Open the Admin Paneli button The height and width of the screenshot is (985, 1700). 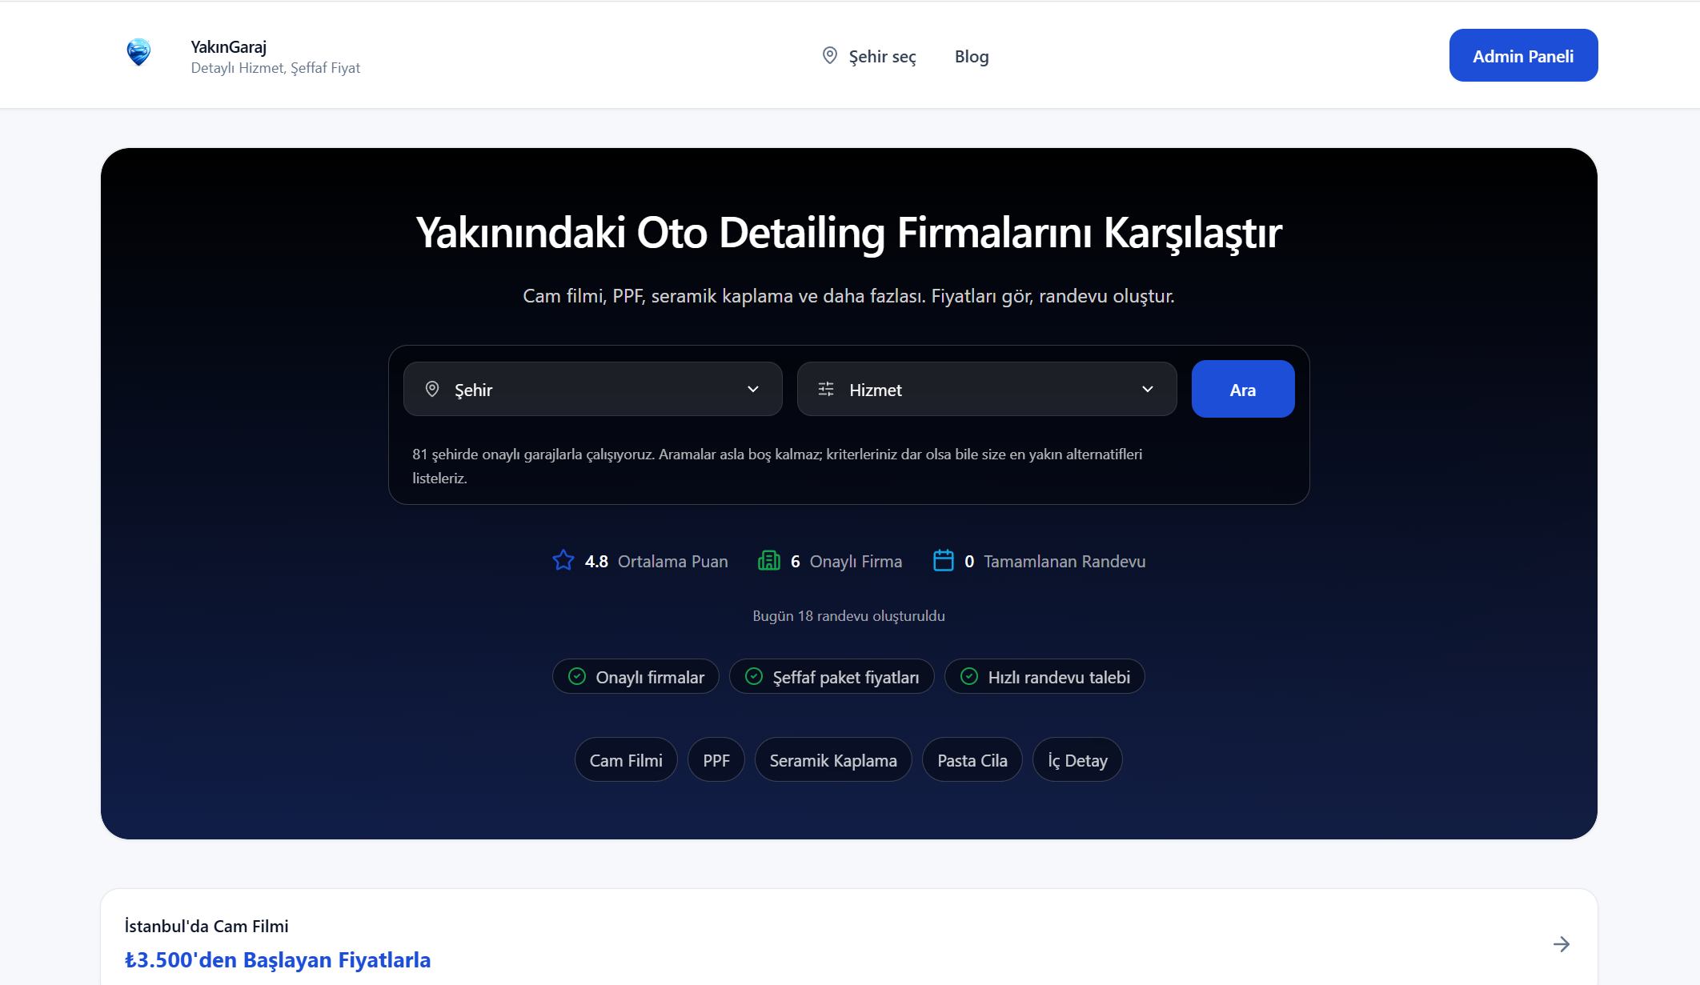(1522, 56)
